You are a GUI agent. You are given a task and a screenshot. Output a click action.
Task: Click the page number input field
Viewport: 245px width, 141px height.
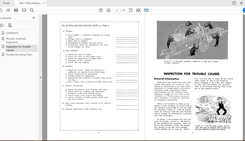click(117, 10)
